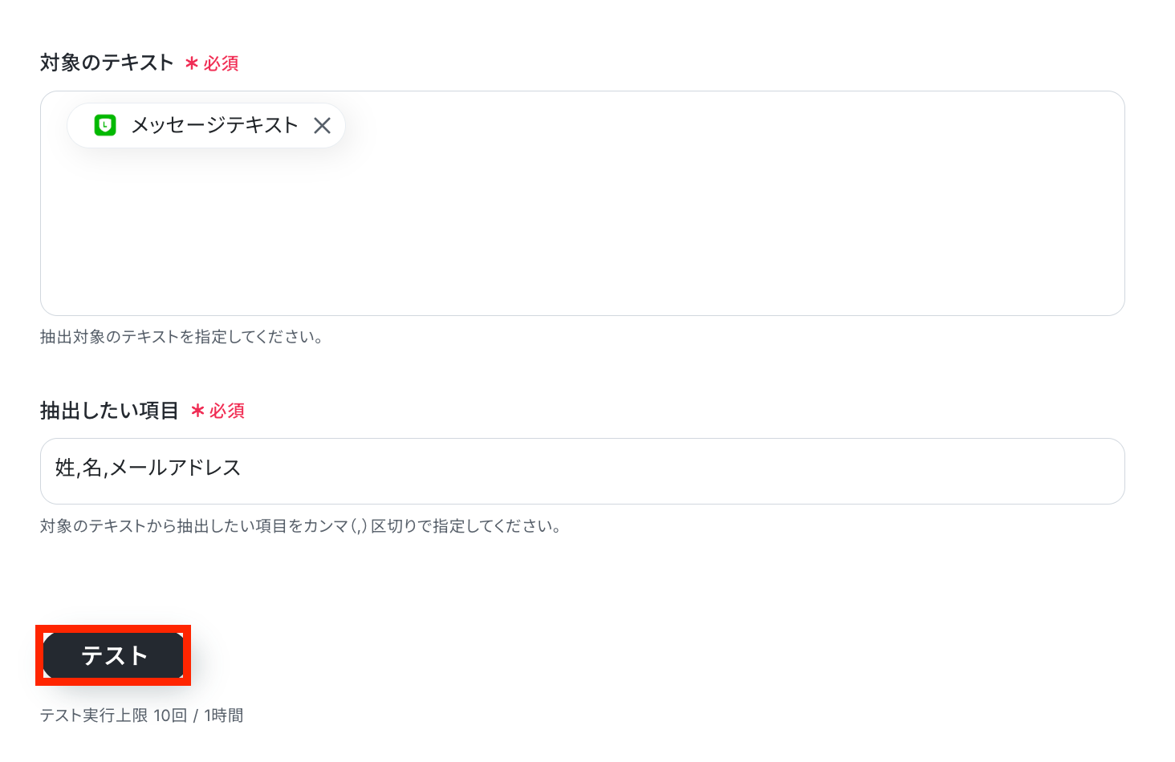Run the テスト button
Image resolution: width=1175 pixels, height=762 pixels.
click(x=113, y=655)
